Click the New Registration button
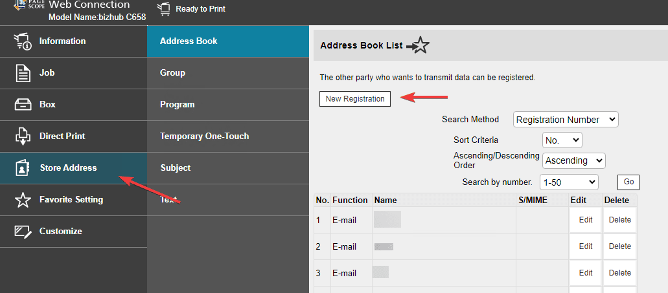Viewport: 668px width, 293px height. pyautogui.click(x=355, y=99)
